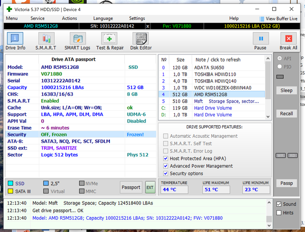Click the Pause toolbar icon
Viewport: 305px width, 232px height.
click(260, 41)
